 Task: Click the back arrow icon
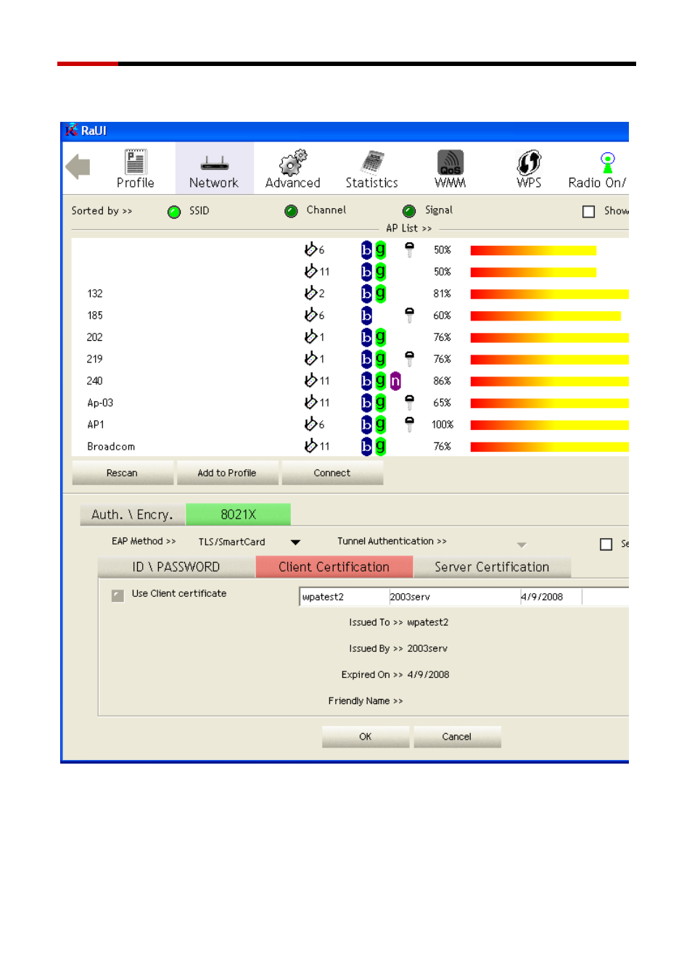78,168
